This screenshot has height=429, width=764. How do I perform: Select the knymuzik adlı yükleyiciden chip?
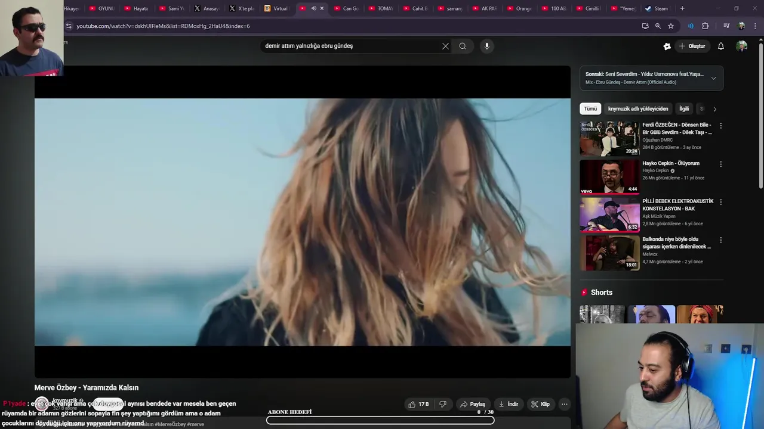pos(638,108)
